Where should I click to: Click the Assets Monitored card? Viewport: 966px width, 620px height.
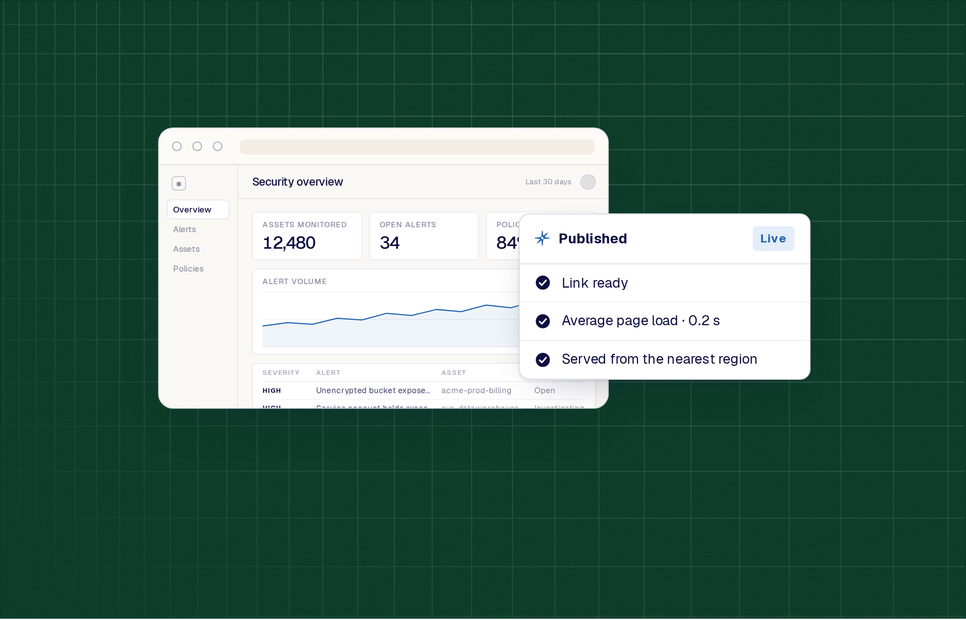(x=307, y=236)
